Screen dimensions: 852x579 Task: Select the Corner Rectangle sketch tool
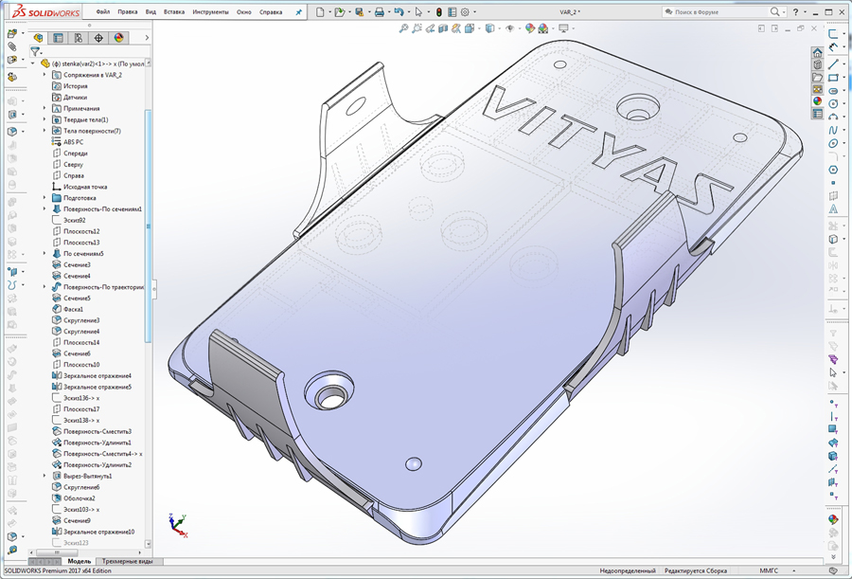[833, 78]
